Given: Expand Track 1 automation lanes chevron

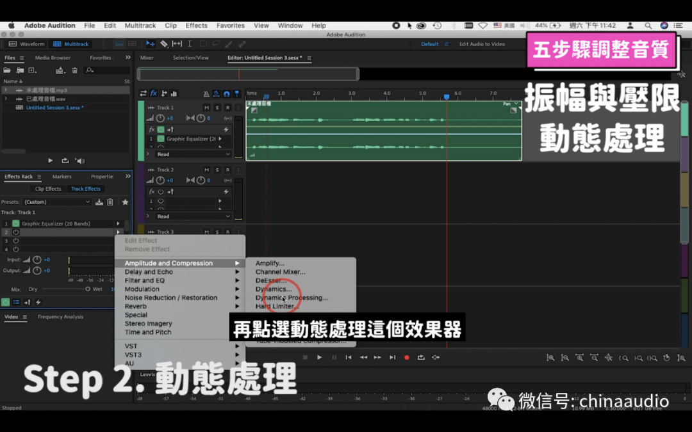Looking at the screenshot, I should (x=148, y=154).
